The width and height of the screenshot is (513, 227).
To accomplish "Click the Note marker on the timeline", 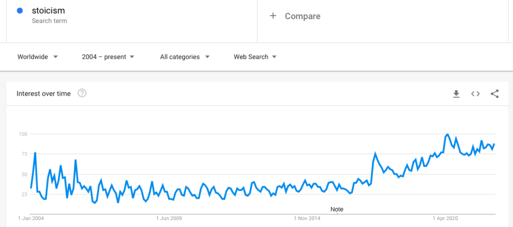I will 337,210.
